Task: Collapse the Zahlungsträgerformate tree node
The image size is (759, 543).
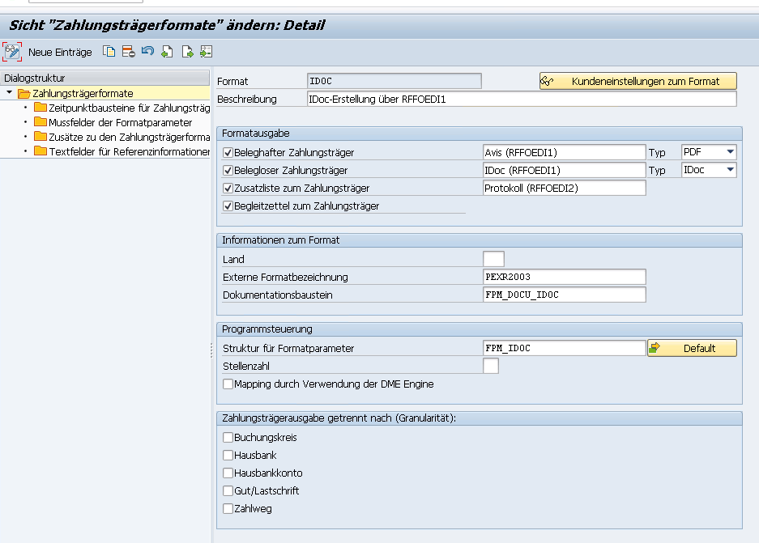Action: tap(9, 94)
